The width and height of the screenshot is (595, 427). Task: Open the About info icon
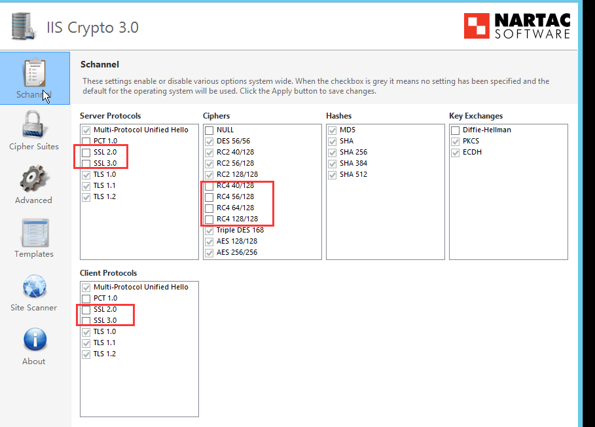(35, 339)
